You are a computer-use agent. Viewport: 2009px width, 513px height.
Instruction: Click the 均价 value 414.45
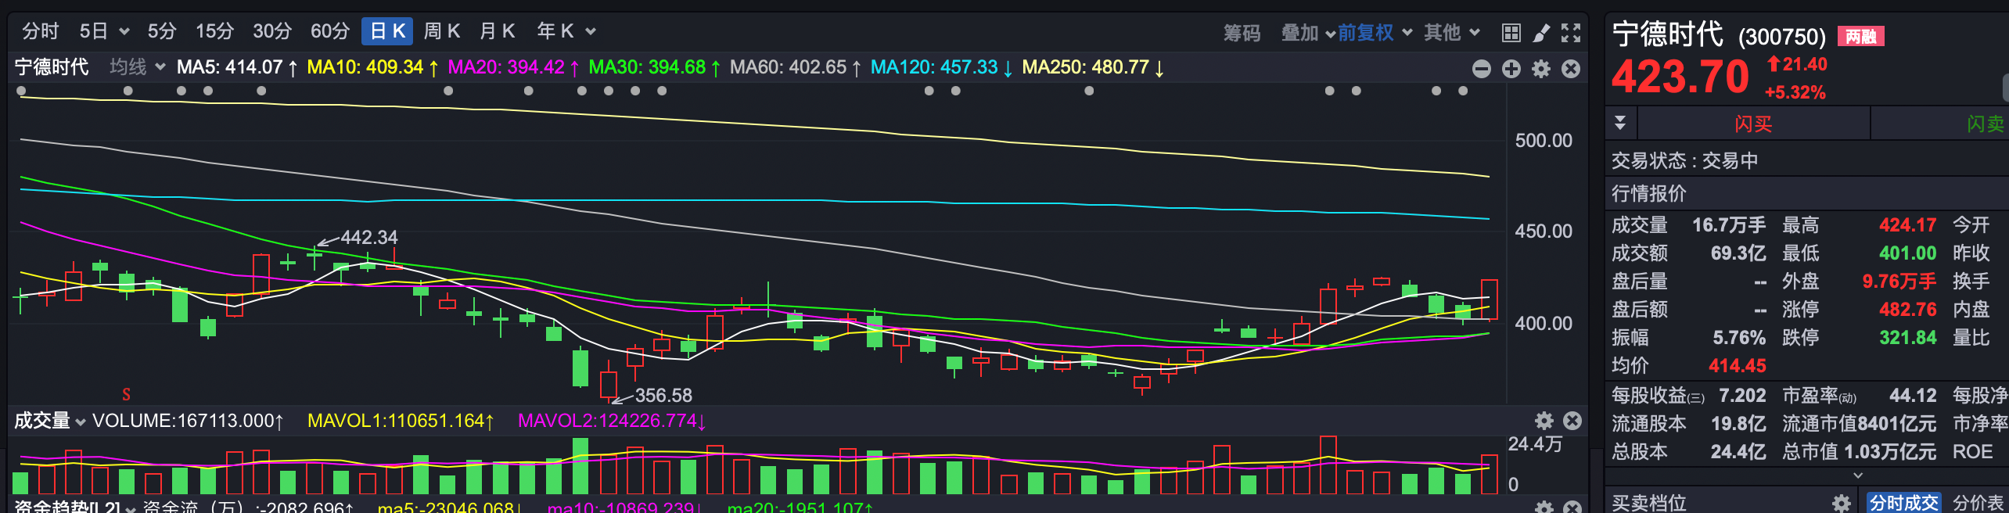[1738, 366]
